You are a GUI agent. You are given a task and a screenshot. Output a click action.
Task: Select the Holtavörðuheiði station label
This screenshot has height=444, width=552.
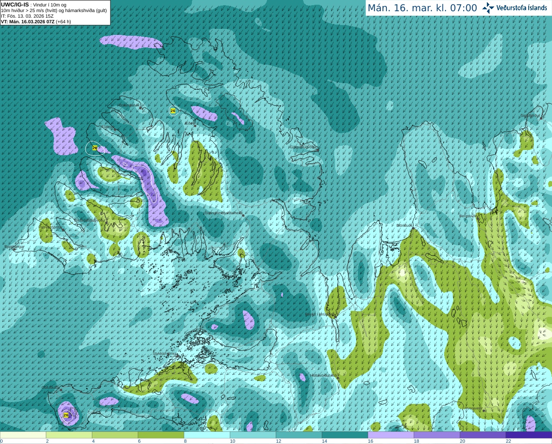coord(323,375)
